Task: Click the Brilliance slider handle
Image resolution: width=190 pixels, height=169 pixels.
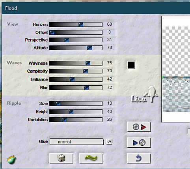Action: [72, 79]
